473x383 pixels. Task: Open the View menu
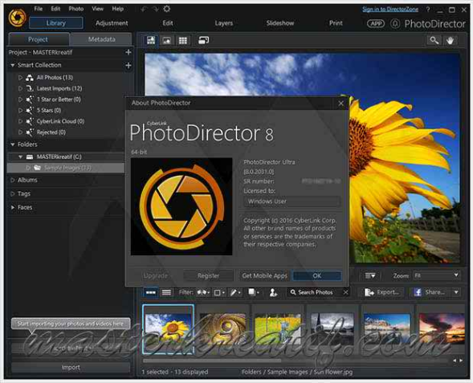(97, 9)
